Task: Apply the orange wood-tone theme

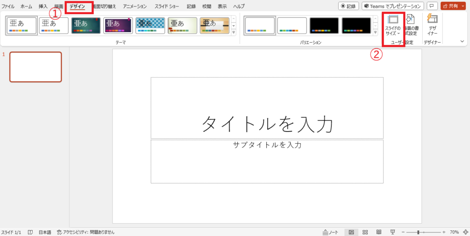Action: point(215,26)
